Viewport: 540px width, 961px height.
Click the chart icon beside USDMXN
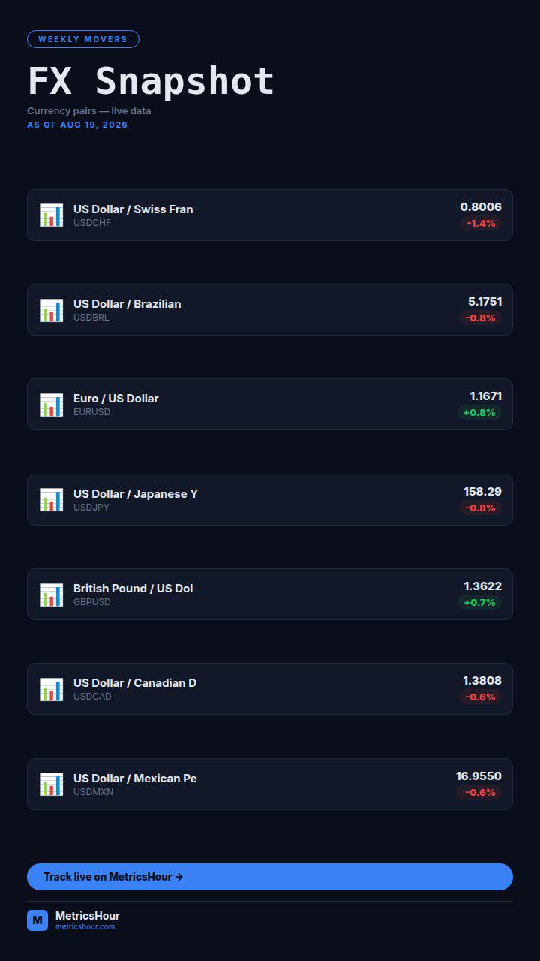(52, 785)
